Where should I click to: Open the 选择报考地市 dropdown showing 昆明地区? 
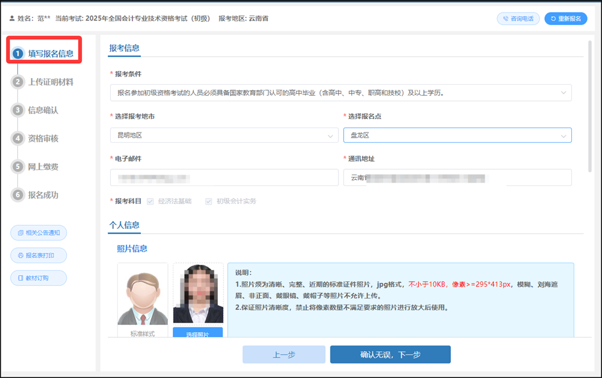pyautogui.click(x=224, y=135)
